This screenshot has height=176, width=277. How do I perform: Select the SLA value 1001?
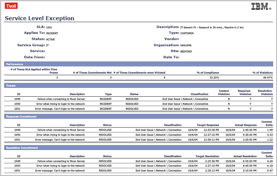point(49,27)
